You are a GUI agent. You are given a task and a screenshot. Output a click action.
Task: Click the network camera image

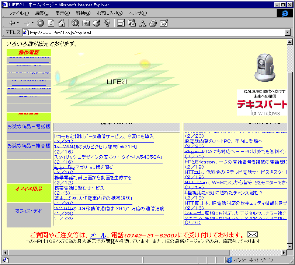[265, 68]
